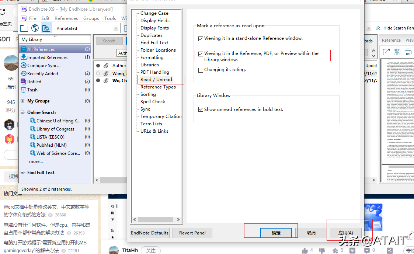Click scroll-left arrow in preferences category list
Viewport: 414px width, 254px height.
(x=135, y=219)
